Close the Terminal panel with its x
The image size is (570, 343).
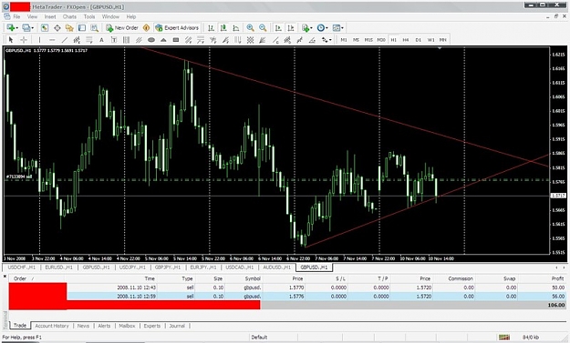pyautogui.click(x=5, y=277)
